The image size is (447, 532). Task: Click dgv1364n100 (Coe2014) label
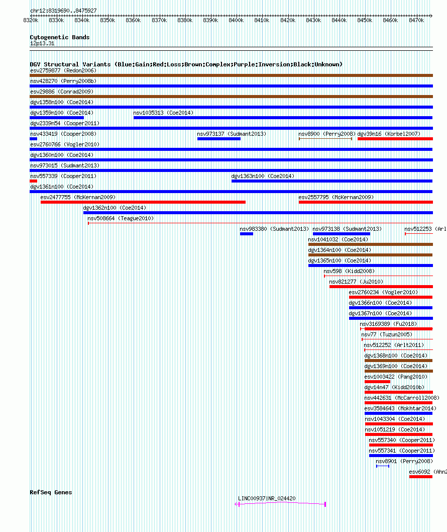[340, 250]
